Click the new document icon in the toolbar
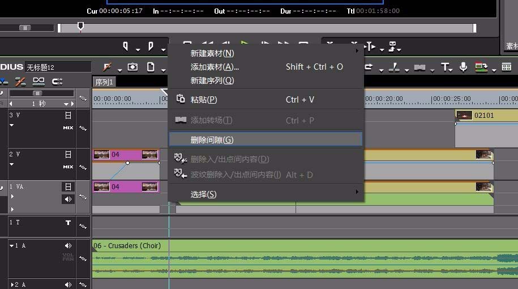Viewport: 518px width, 289px height. click(x=151, y=67)
